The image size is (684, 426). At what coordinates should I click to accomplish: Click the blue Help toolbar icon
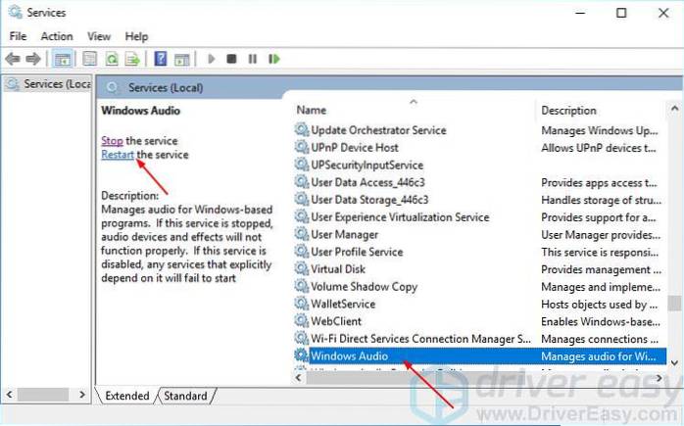point(160,59)
